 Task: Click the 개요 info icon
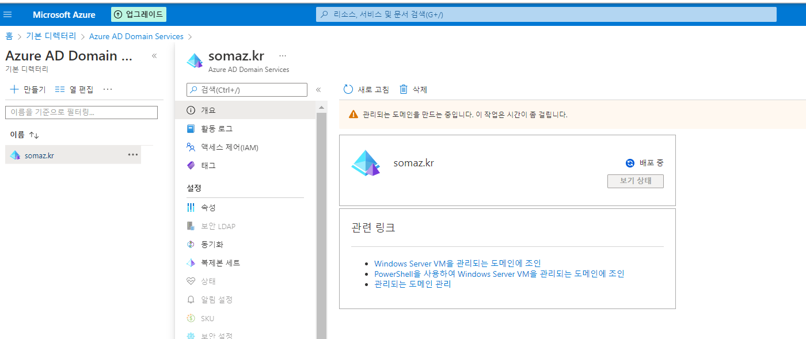[x=191, y=110]
